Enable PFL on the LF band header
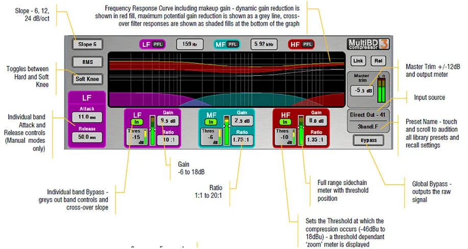Screen dimensions: 468x249 (158, 44)
